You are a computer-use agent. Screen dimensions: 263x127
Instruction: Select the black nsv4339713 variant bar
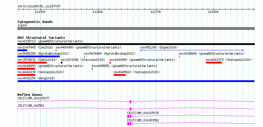click(136, 44)
